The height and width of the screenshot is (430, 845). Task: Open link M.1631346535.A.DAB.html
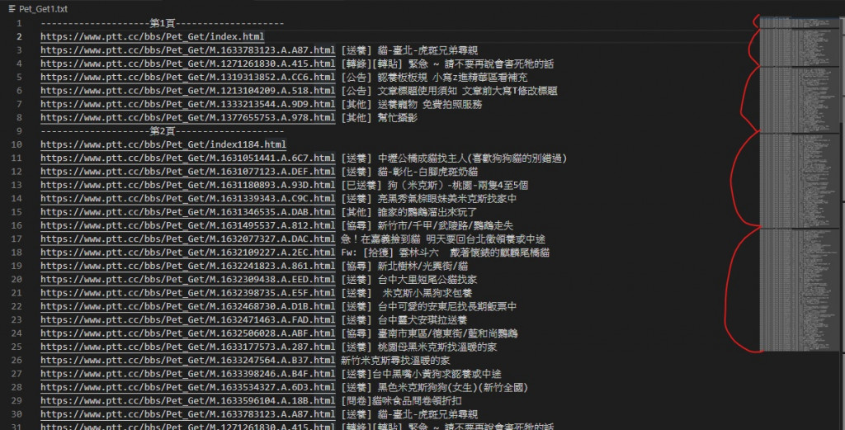187,212
